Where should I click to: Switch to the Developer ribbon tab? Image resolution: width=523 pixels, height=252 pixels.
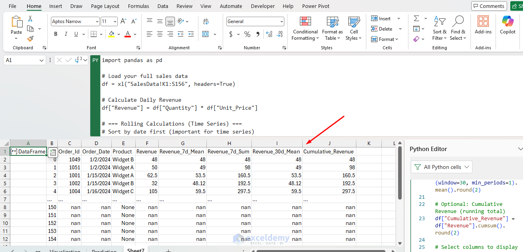[263, 6]
